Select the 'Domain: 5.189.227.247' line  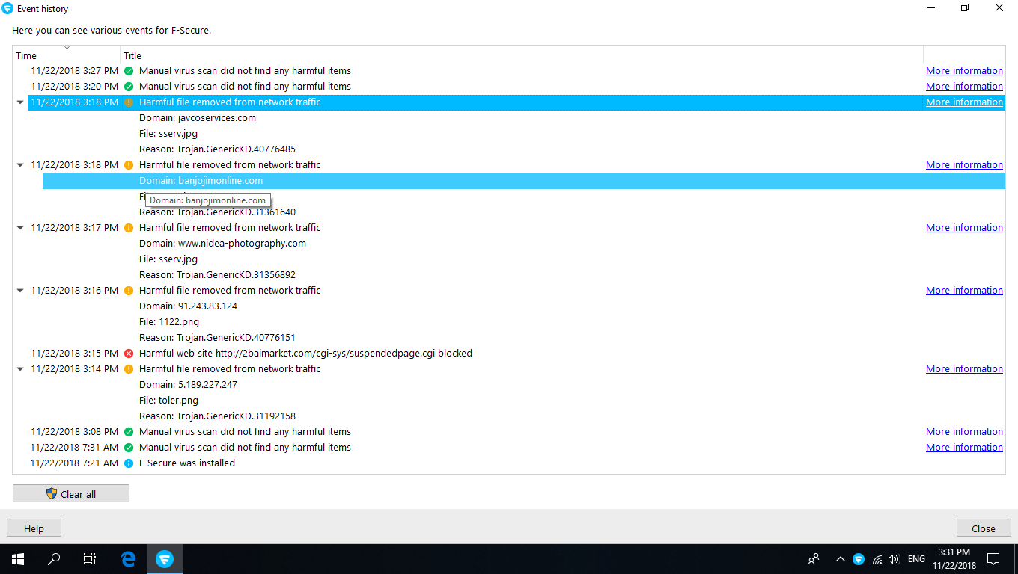coord(188,385)
